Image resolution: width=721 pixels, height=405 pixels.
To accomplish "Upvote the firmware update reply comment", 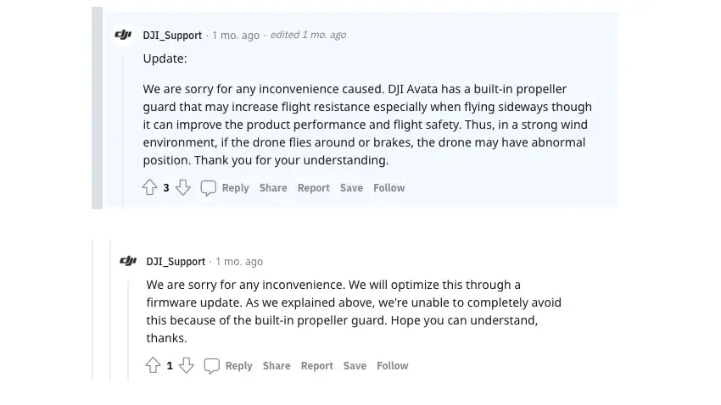I will click(153, 365).
